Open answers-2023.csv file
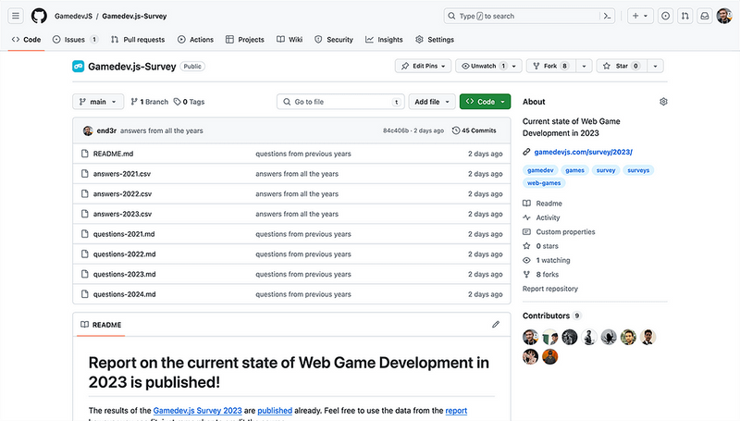Viewport: 740px width, 421px height. (122, 214)
